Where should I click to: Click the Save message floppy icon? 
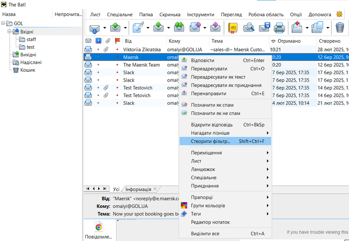point(264,28)
